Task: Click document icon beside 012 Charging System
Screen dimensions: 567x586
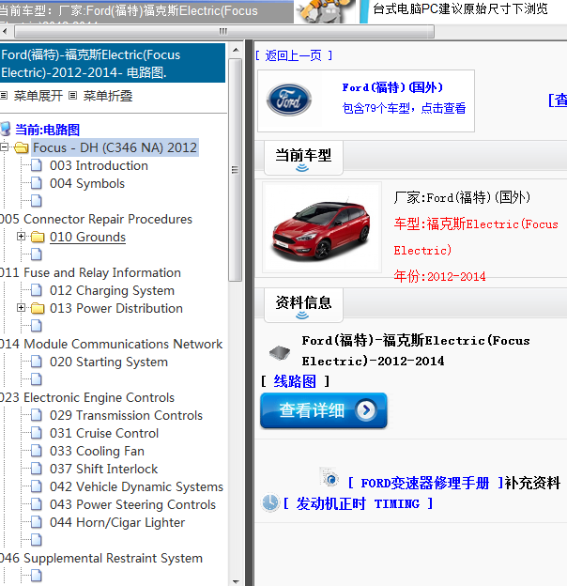Action: pos(37,290)
